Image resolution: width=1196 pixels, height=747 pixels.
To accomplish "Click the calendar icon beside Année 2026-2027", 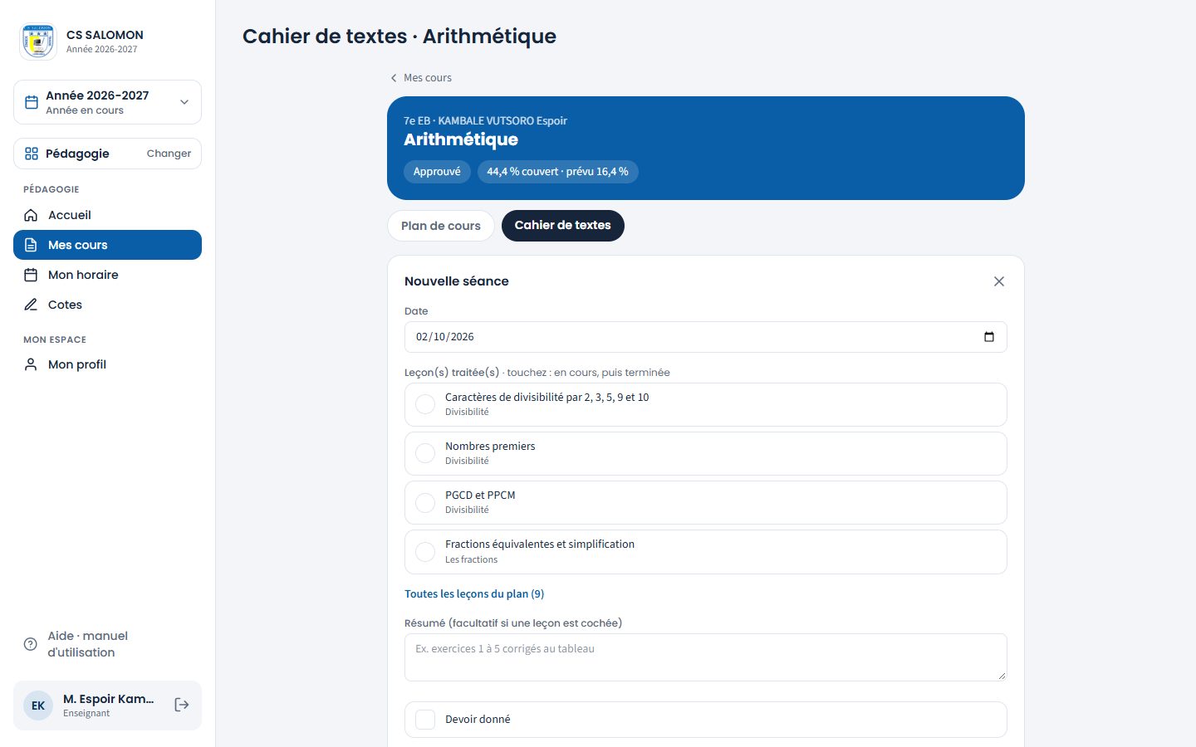I will (x=32, y=102).
